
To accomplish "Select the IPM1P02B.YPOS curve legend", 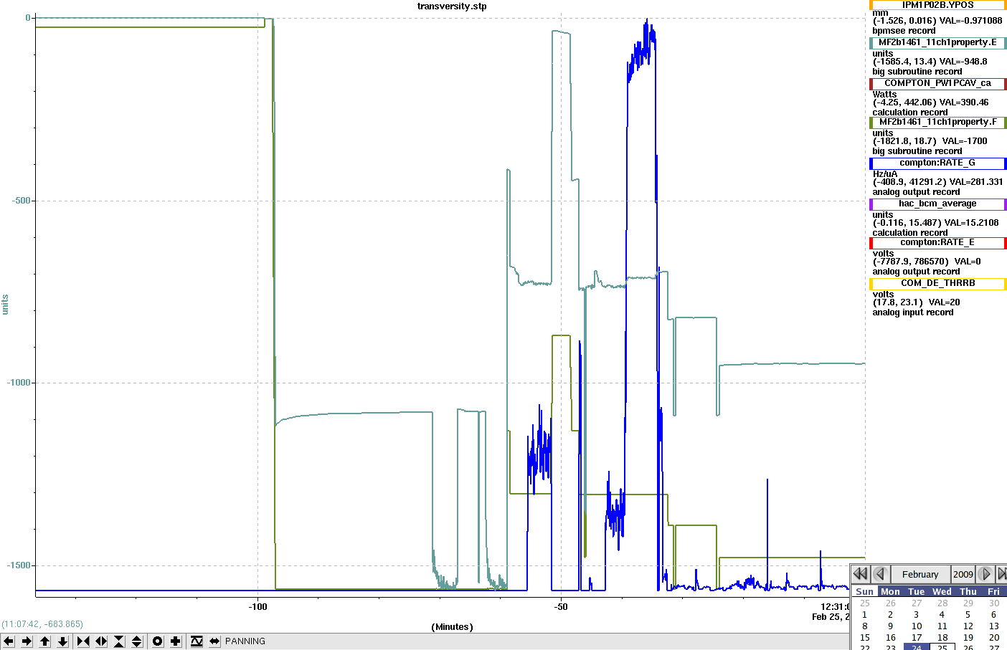I will [937, 5].
